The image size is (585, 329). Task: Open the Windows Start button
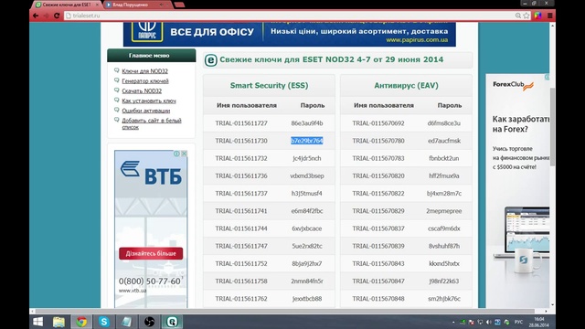tap(37, 322)
